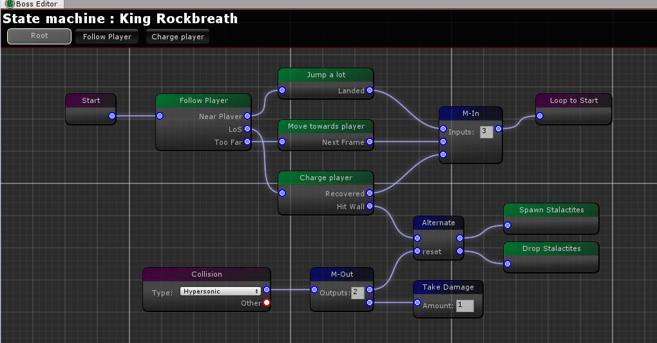This screenshot has height=343, width=657.
Task: Click the Loop to Start input port
Action: (x=540, y=116)
